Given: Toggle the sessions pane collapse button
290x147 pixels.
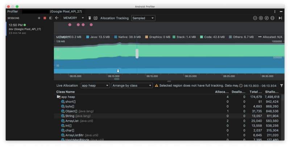Looking at the screenshot, I should [x=51, y=18].
